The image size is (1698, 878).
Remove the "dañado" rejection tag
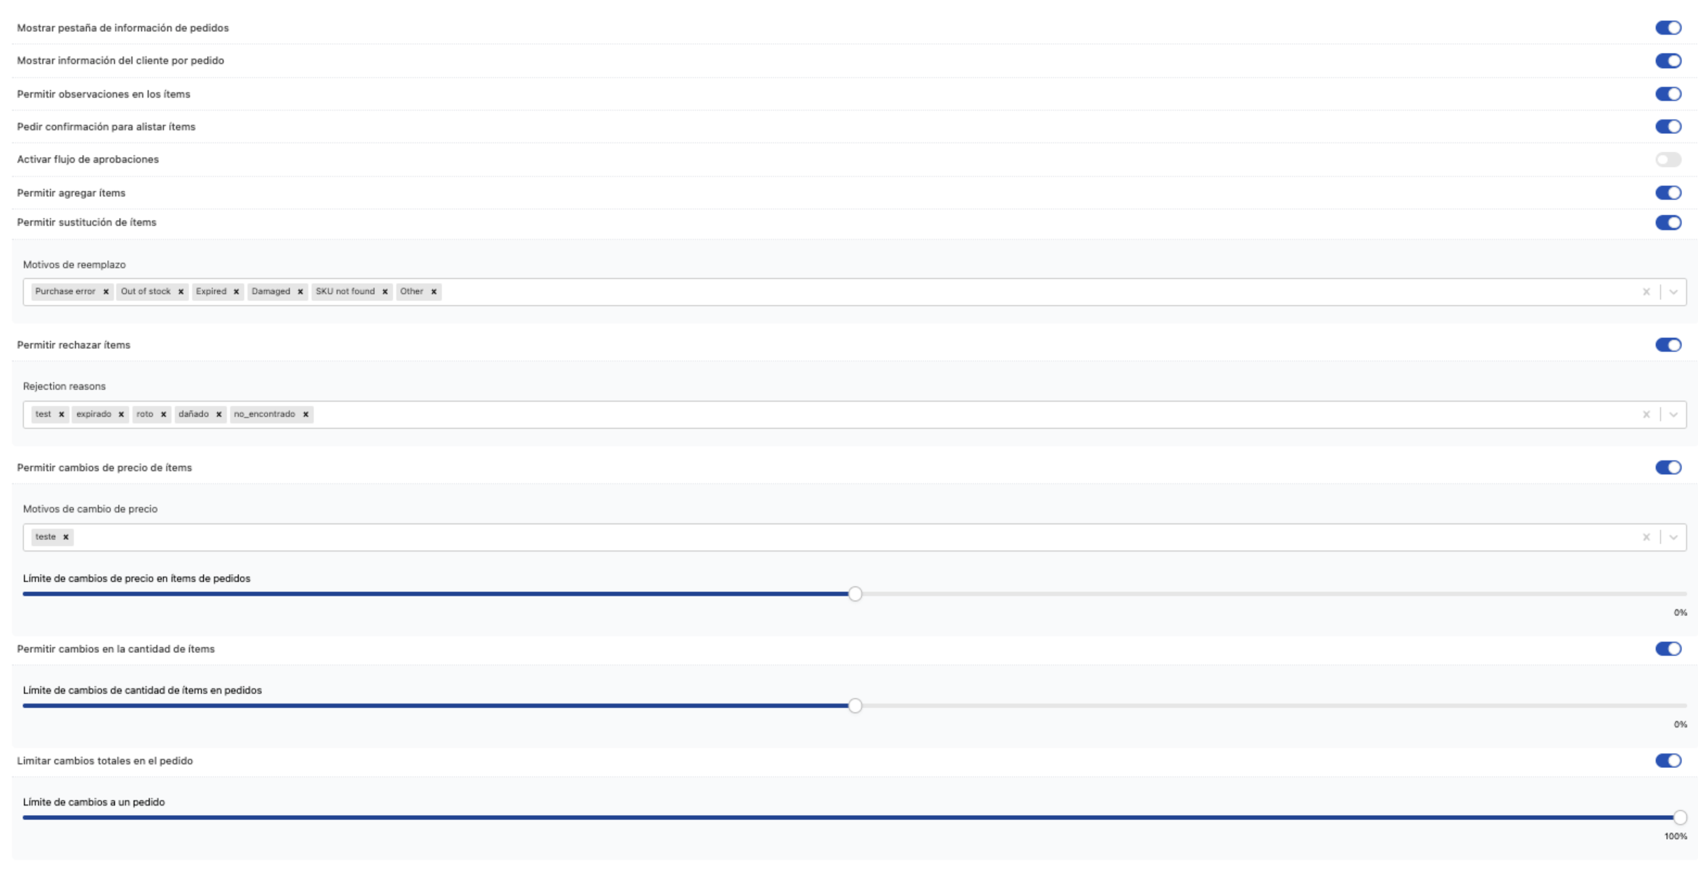(x=219, y=414)
